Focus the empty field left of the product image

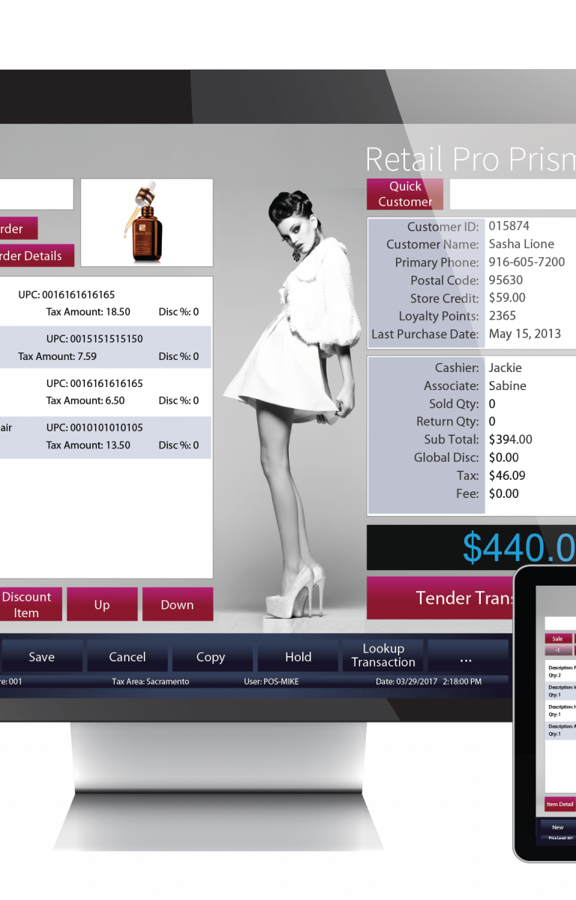tap(37, 194)
